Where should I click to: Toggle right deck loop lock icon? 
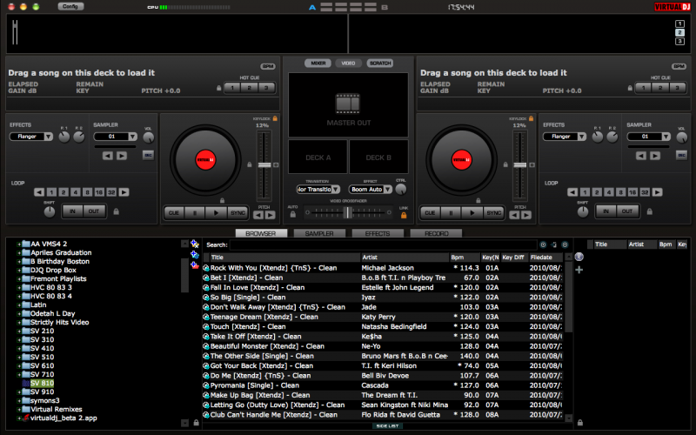tap(649, 211)
